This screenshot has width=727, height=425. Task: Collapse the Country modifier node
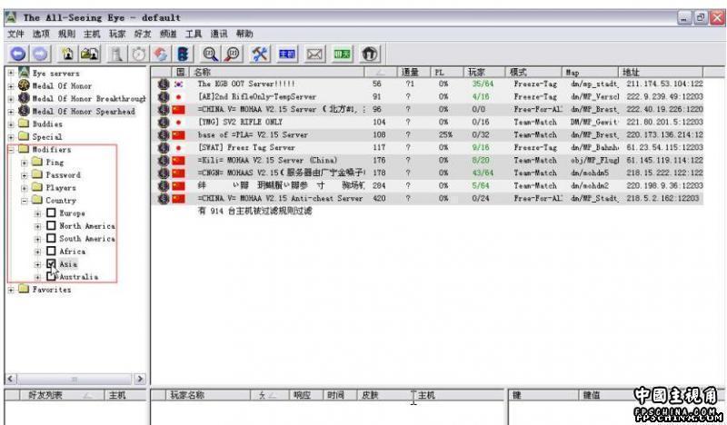(x=25, y=201)
